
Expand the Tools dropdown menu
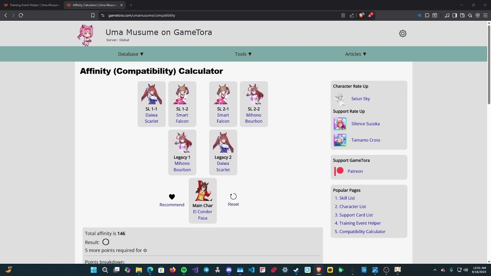pyautogui.click(x=243, y=54)
